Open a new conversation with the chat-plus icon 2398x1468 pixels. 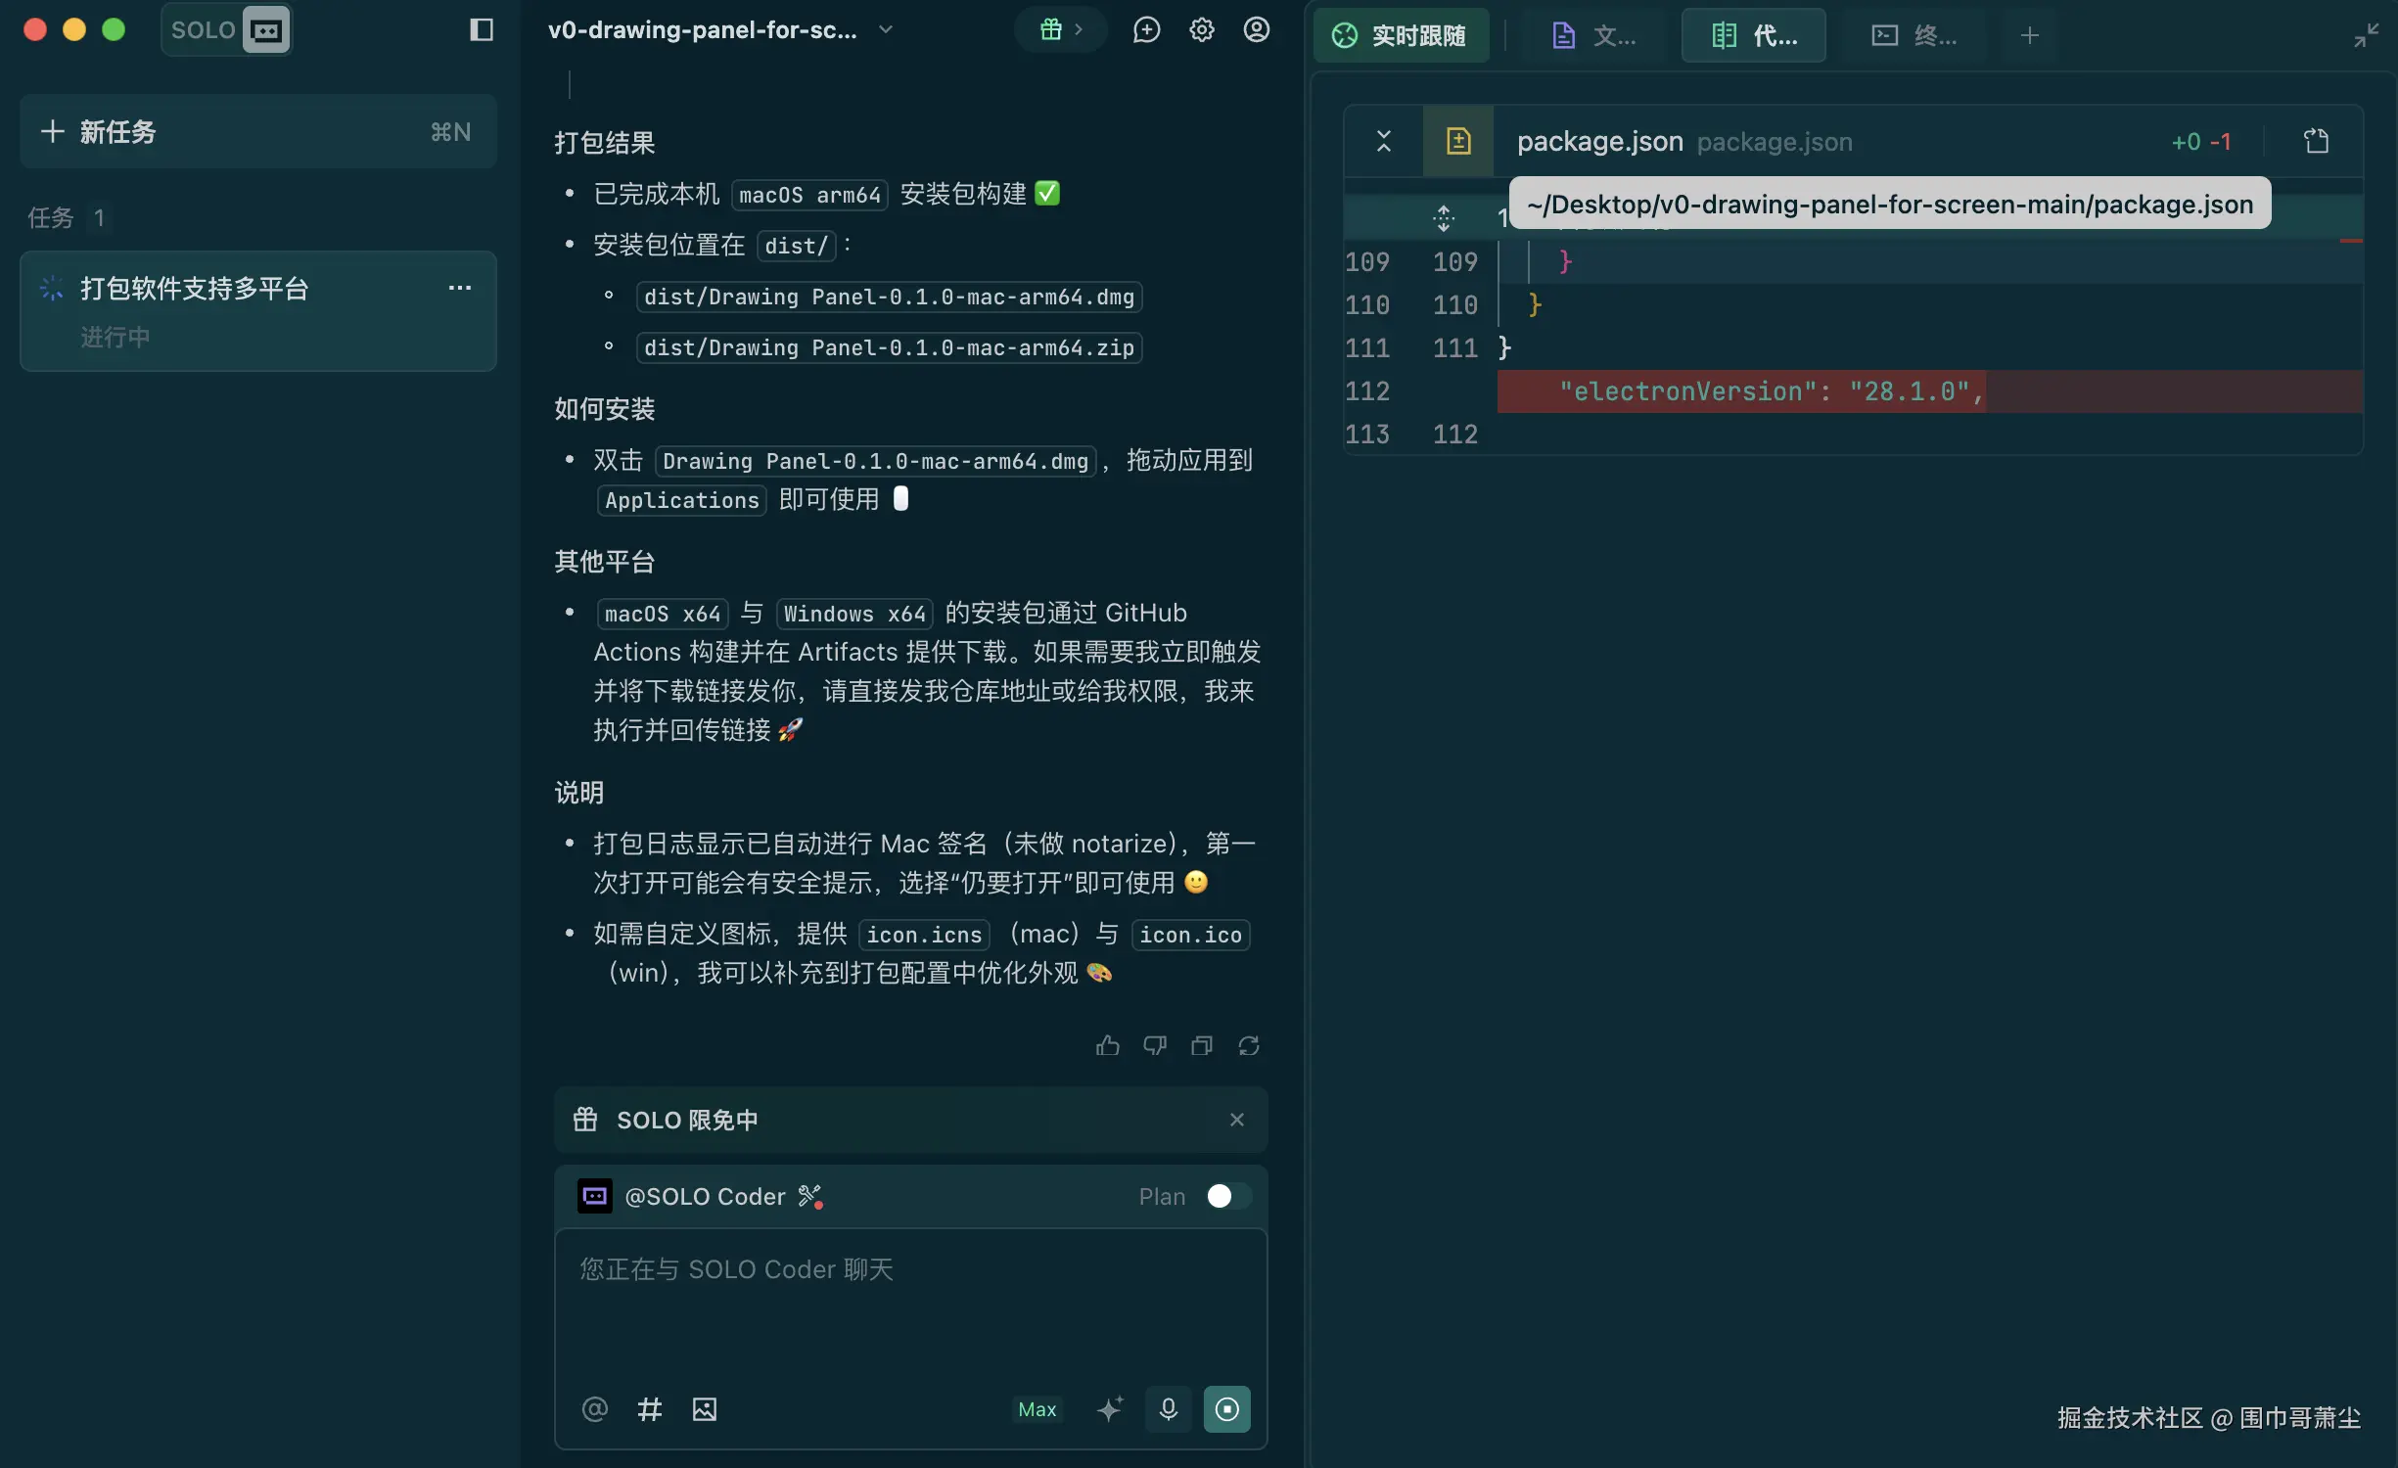(x=1145, y=29)
